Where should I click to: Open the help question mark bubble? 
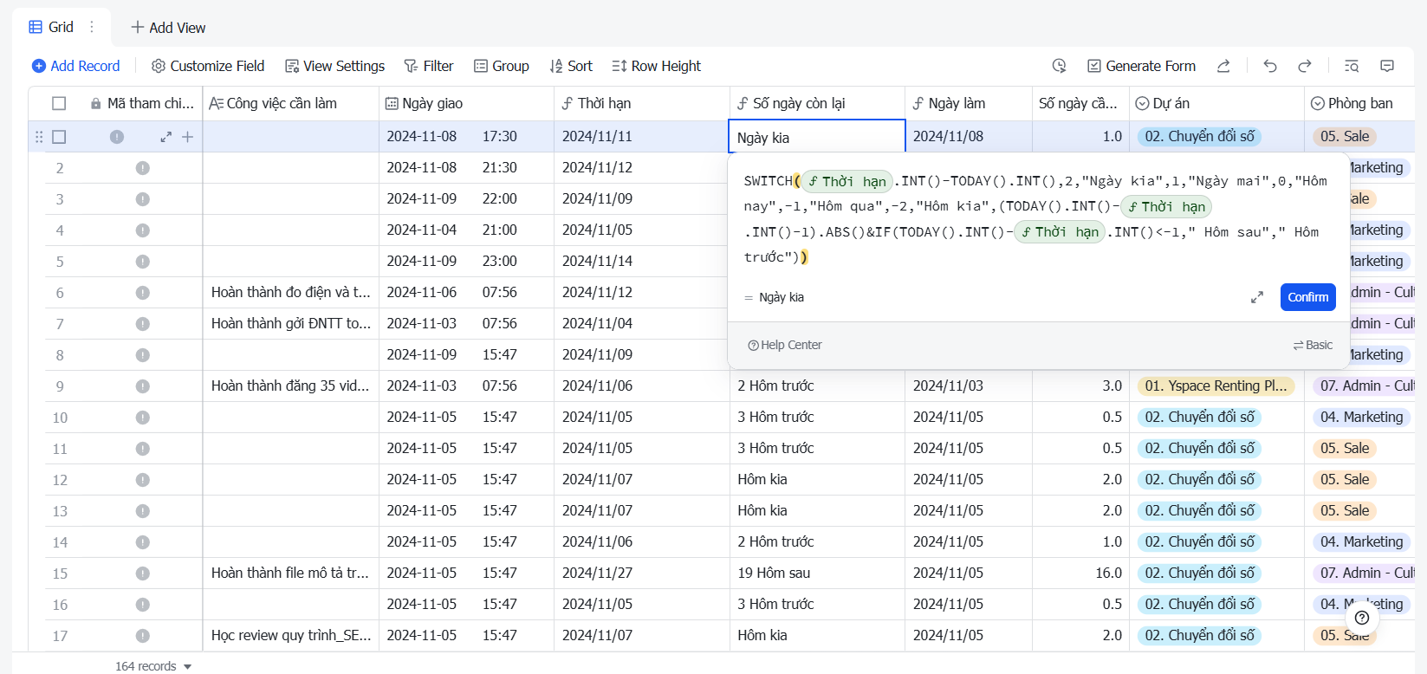point(1362,618)
